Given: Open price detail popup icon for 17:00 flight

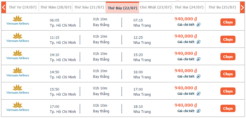Looking at the screenshot, I should 199,111.
